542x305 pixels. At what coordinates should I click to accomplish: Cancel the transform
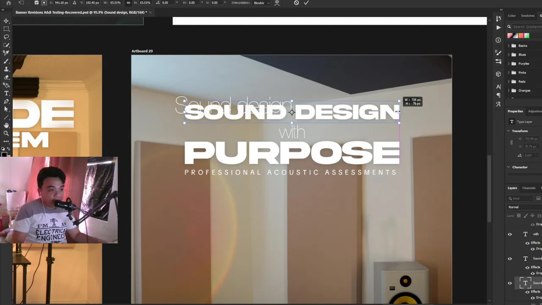point(296,3)
